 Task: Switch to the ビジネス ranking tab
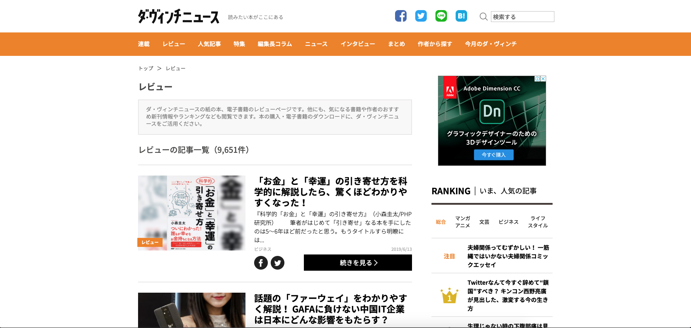pos(508,222)
